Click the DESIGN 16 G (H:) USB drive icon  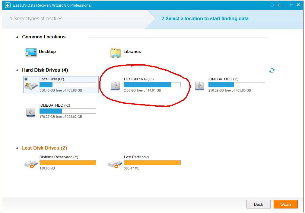[x=115, y=86]
